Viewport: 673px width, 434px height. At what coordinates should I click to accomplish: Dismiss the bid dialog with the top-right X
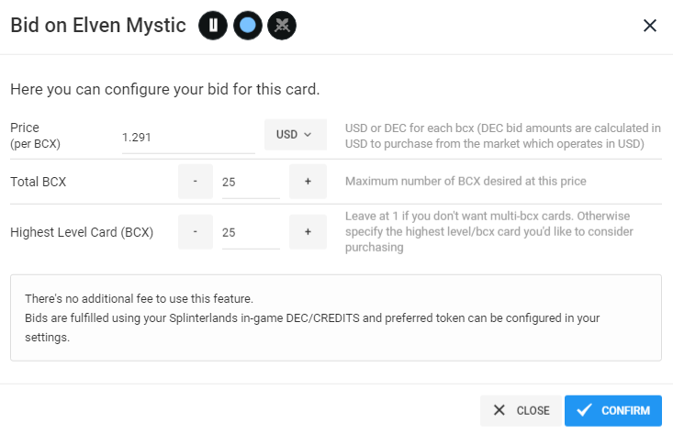point(650,26)
